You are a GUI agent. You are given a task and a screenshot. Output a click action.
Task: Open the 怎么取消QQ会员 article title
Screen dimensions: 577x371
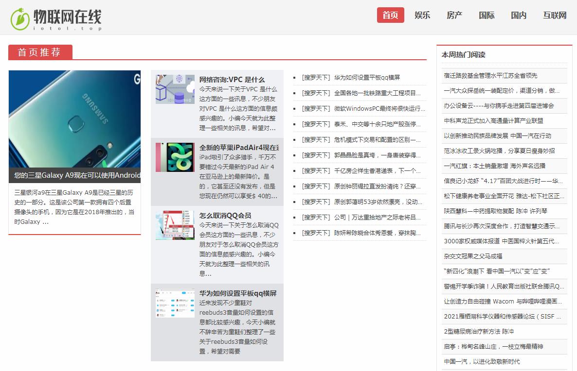[x=225, y=215]
